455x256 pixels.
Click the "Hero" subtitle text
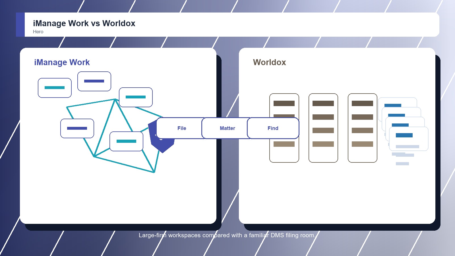38,32
